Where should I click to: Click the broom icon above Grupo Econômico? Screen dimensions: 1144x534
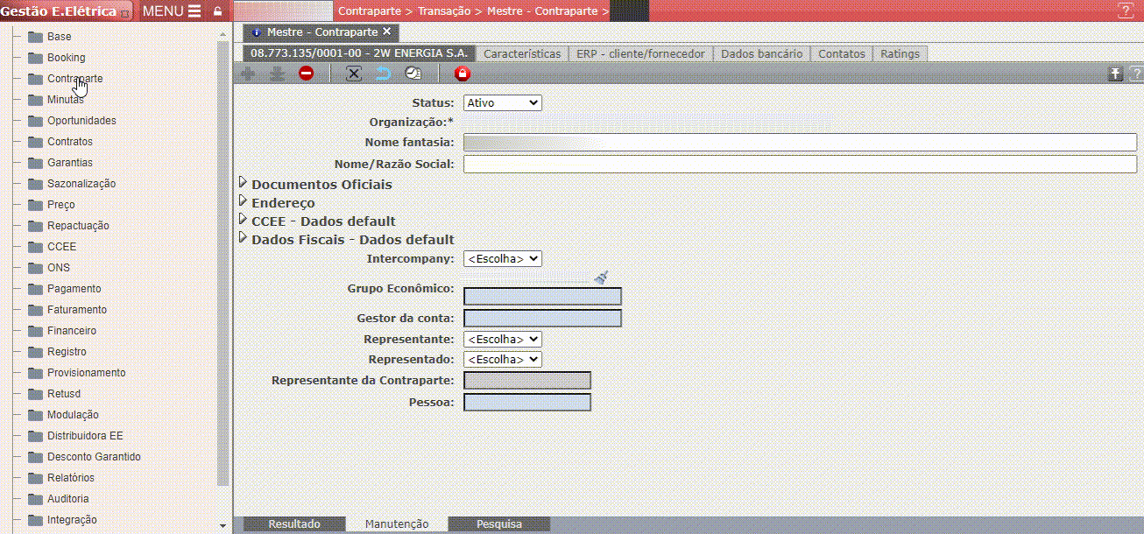point(601,278)
